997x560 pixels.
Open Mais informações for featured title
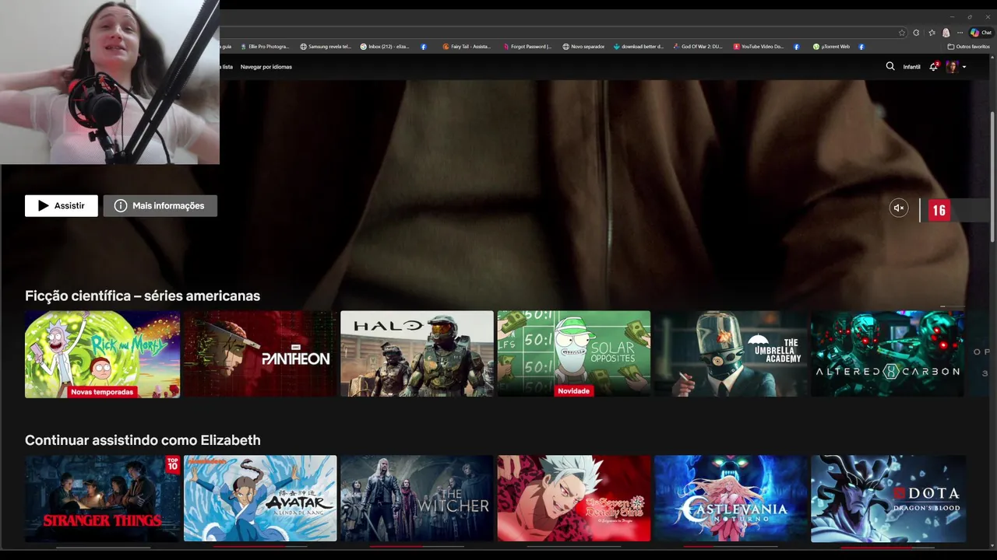point(160,205)
